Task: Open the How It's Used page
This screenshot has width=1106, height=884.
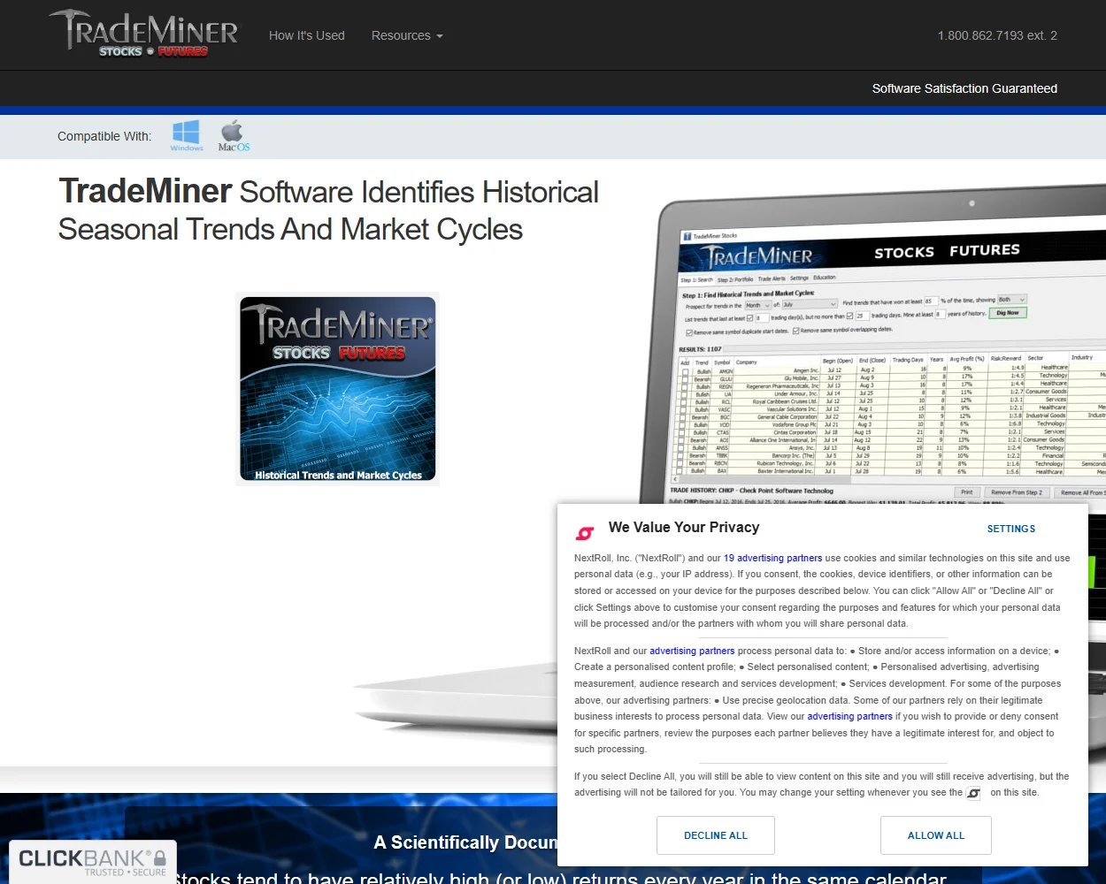Action: coord(307,35)
